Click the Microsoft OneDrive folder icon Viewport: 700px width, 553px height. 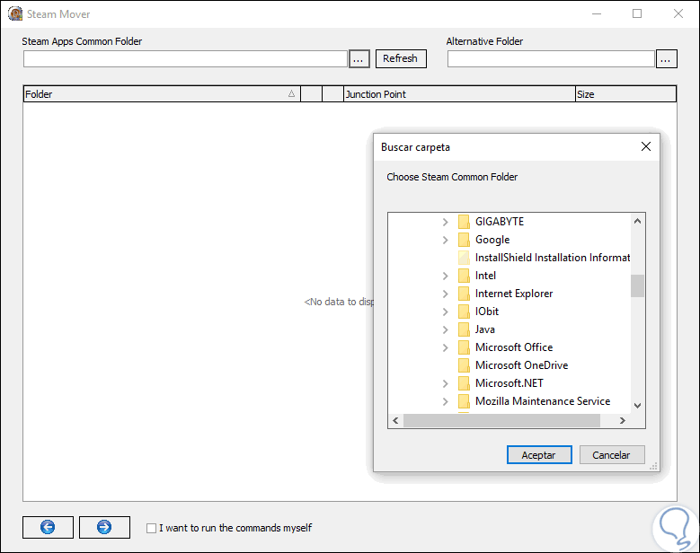coord(464,365)
